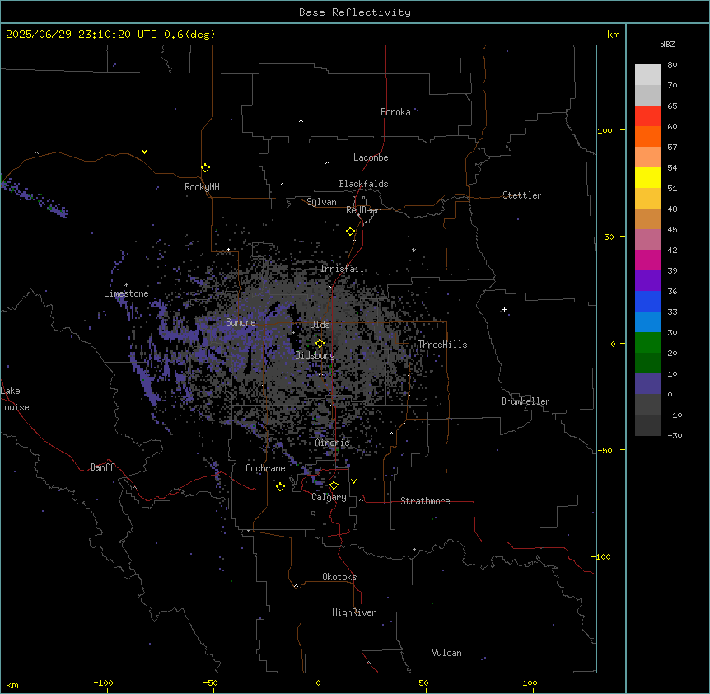Click the Blackfalds label

363,184
